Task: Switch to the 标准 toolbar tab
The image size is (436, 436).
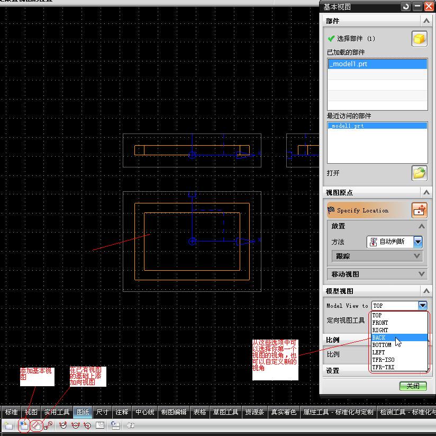Action: 12,412
